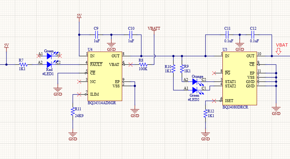Image resolution: width=290 pixels, height=159 pixels.
Task: Click the 24K9 value label
Action: [x=79, y=116]
